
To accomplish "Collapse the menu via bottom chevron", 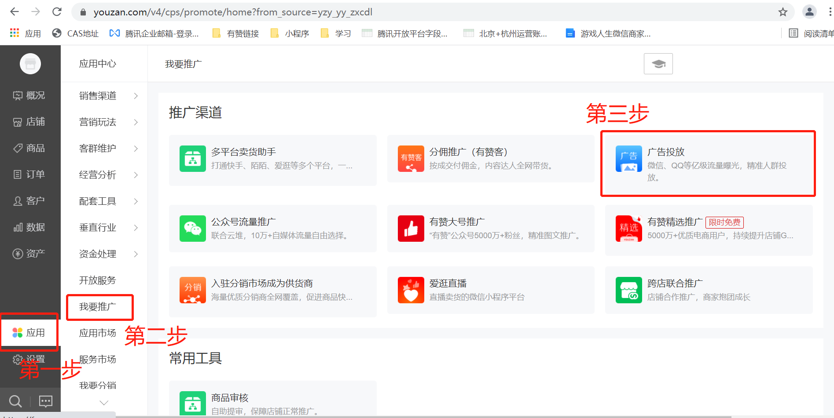I will 104,402.
